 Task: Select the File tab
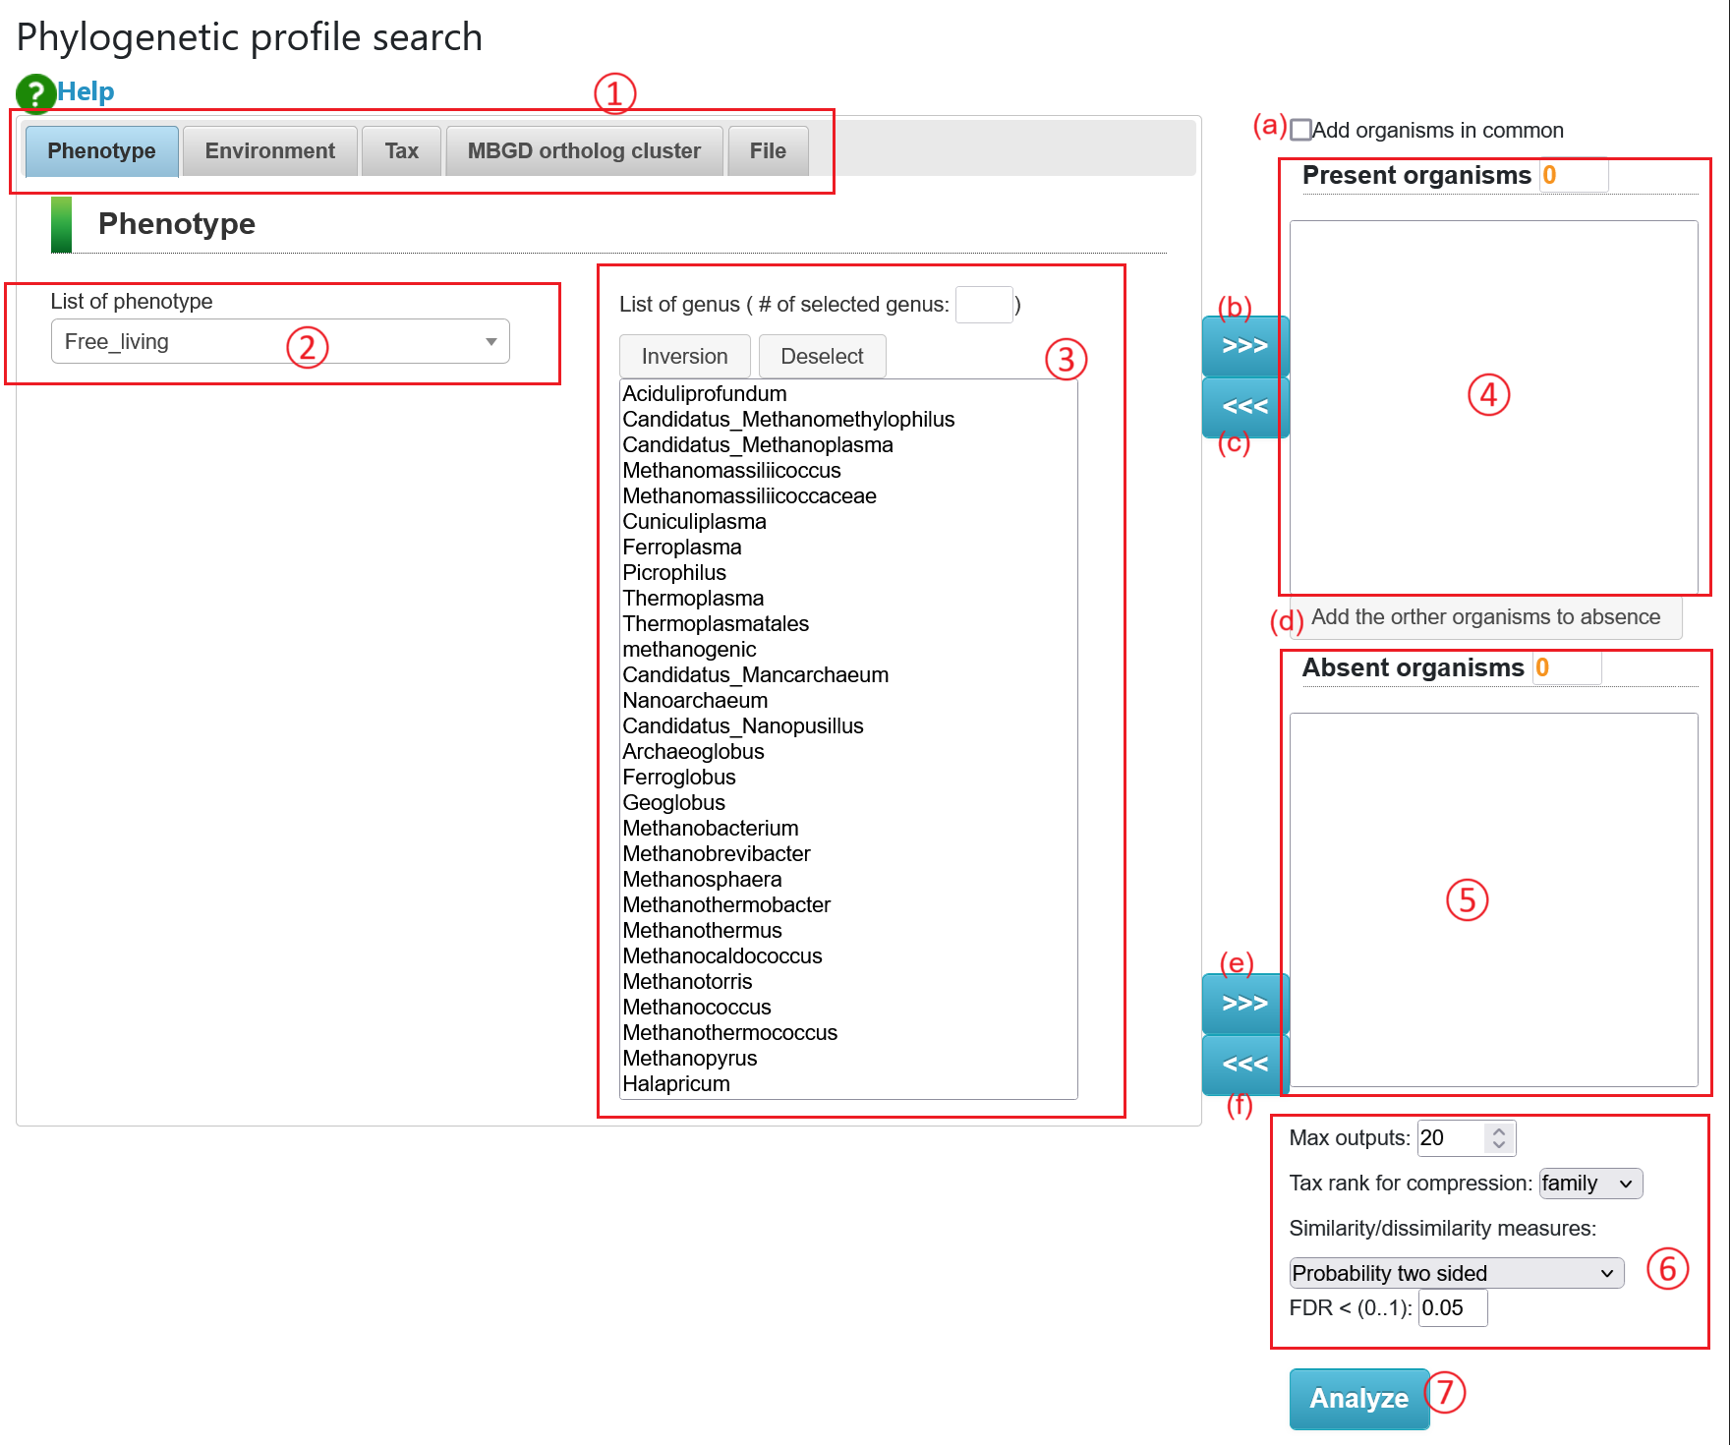[x=767, y=151]
